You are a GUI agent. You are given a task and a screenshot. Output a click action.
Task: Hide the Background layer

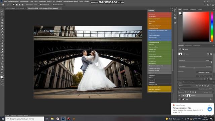click(x=179, y=99)
